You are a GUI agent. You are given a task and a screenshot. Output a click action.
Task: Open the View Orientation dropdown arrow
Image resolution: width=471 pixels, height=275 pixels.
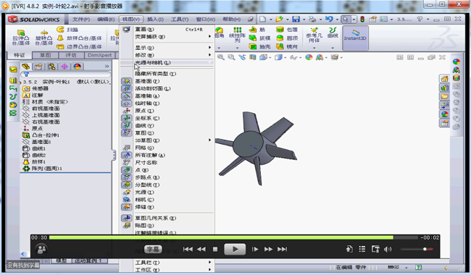tap(270, 57)
